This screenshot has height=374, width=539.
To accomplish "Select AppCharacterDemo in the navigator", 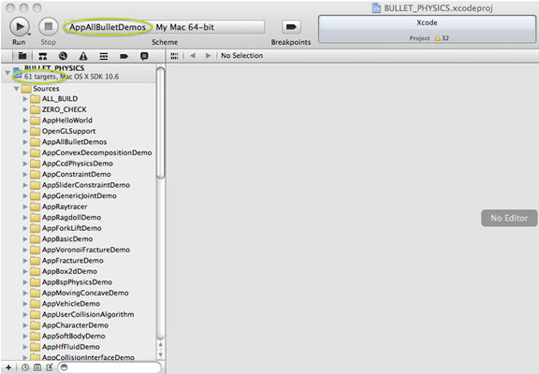I will 75,325.
